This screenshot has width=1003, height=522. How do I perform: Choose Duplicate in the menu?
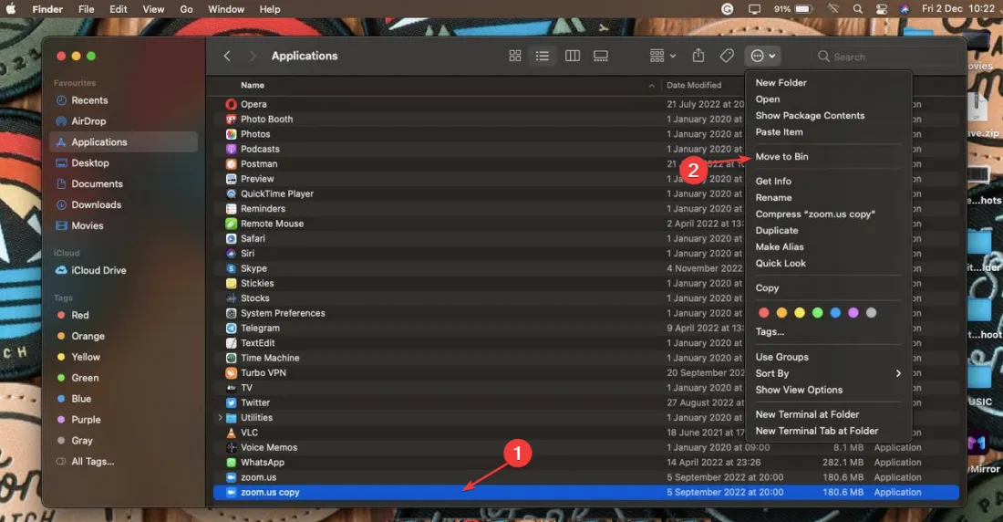(777, 231)
